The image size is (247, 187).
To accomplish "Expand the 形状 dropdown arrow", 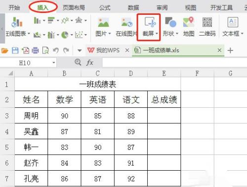I will [x=177, y=34].
